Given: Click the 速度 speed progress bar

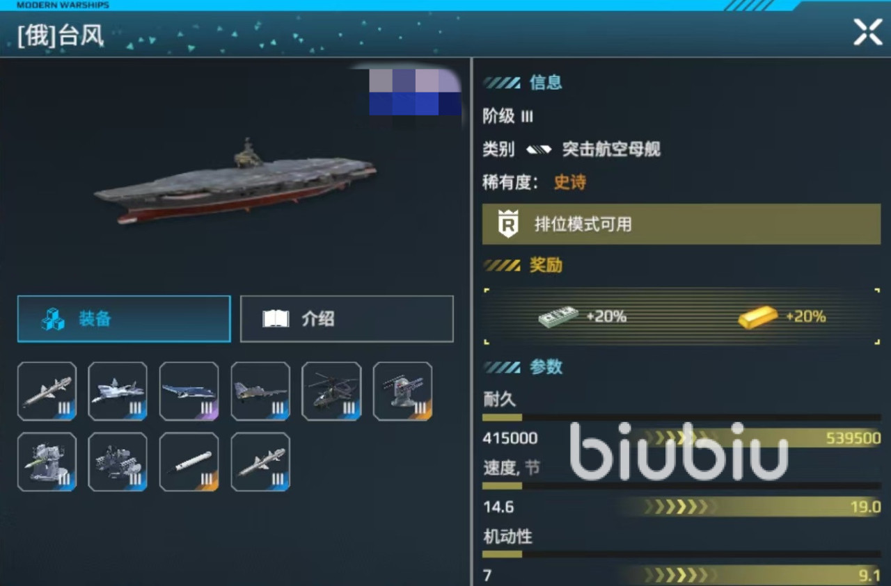Looking at the screenshot, I should pyautogui.click(x=681, y=487).
